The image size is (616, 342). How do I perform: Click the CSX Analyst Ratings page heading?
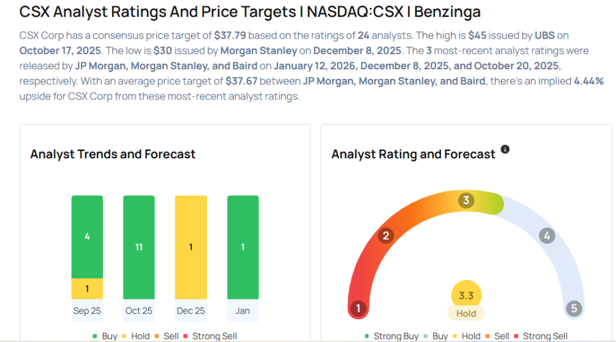pyautogui.click(x=250, y=11)
